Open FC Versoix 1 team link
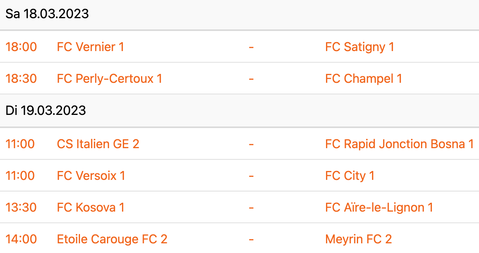The height and width of the screenshot is (253, 479). (x=91, y=176)
